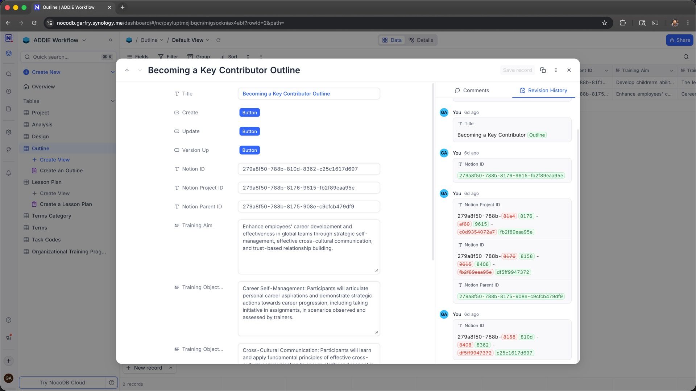Image resolution: width=696 pixels, height=391 pixels.
Task: Expand the New record options arrow
Action: point(170,368)
